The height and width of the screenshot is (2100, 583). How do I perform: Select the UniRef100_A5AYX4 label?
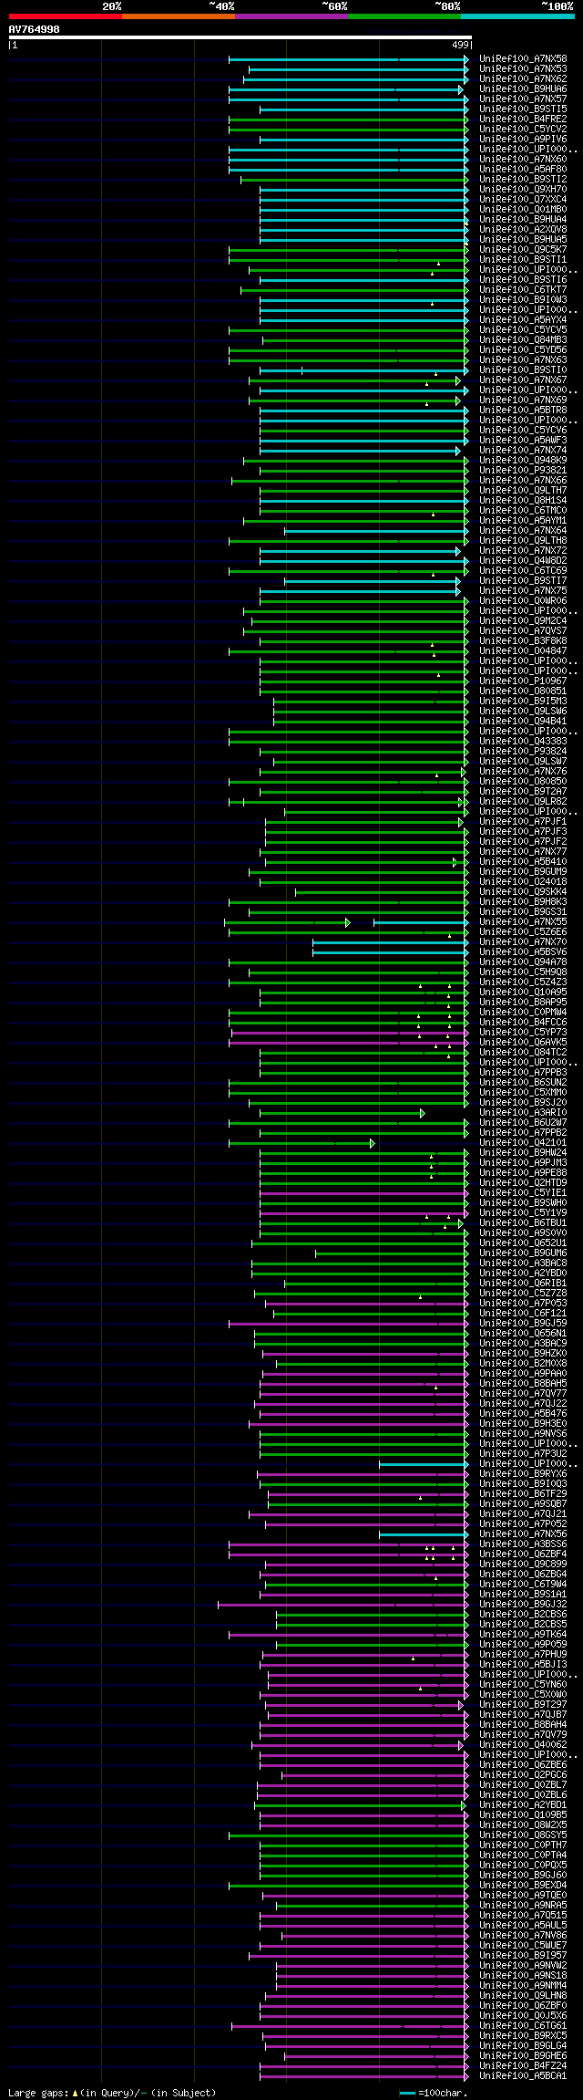[x=523, y=320]
